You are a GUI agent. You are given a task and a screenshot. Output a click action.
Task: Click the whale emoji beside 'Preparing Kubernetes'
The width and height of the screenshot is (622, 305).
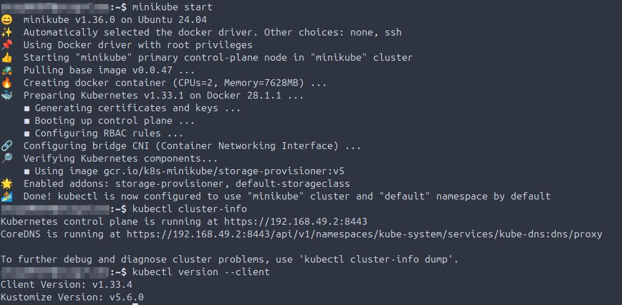coord(6,96)
